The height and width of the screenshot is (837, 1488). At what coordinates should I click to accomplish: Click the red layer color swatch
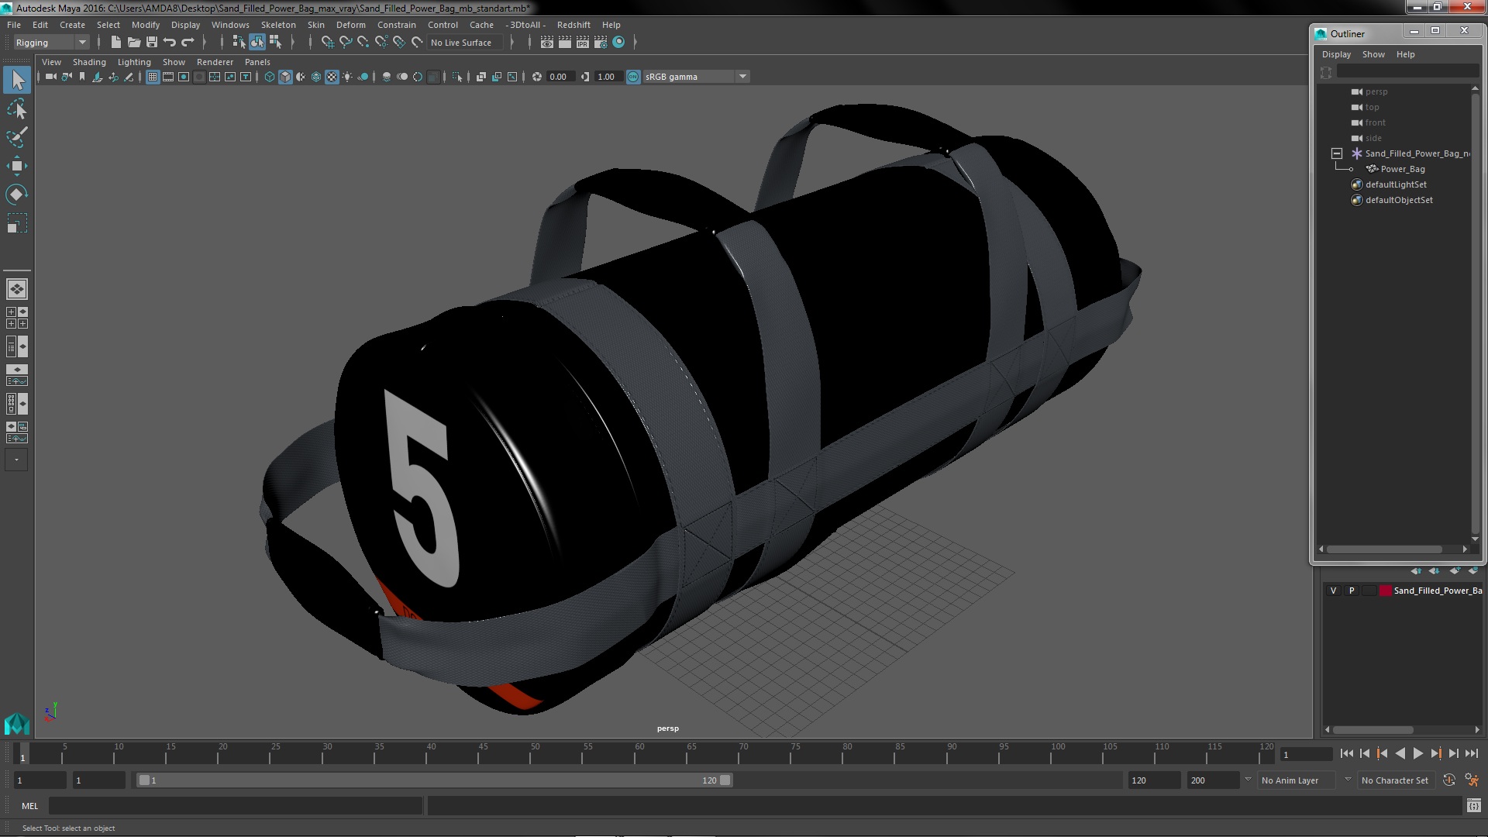click(x=1385, y=591)
